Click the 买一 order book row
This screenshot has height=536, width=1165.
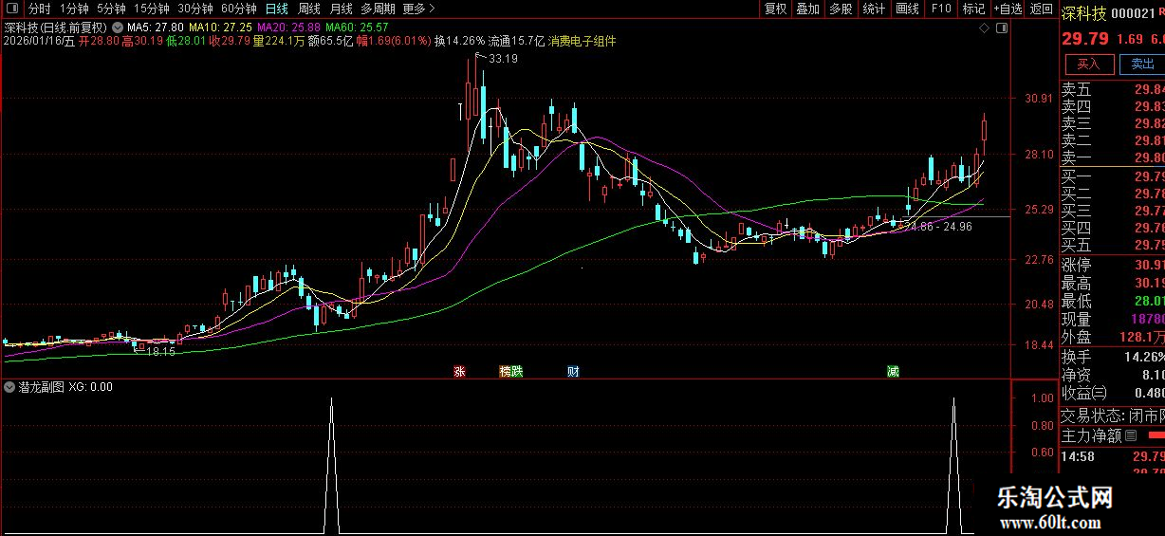pos(1112,176)
